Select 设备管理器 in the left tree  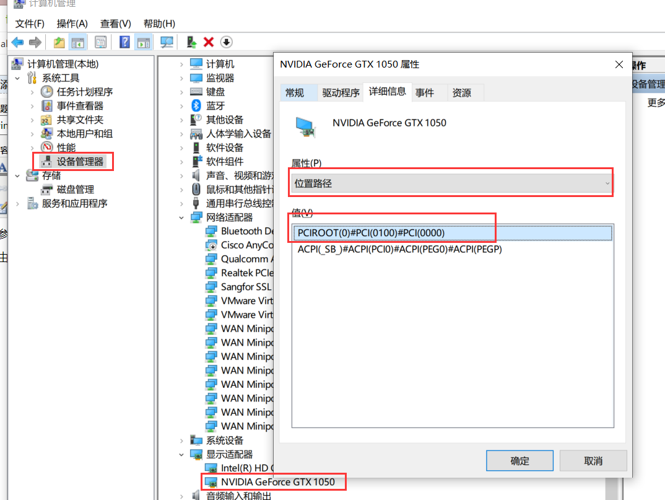pos(80,162)
